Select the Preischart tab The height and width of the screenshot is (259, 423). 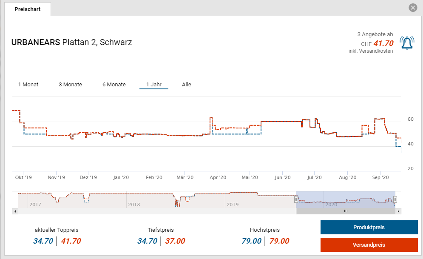click(28, 9)
